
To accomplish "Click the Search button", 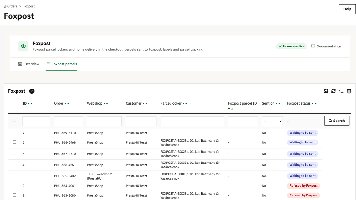I will tap(337, 121).
